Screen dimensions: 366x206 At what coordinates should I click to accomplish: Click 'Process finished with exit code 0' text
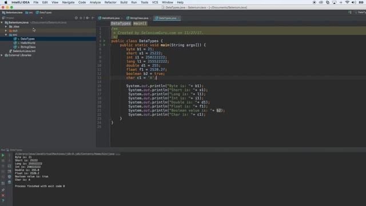pos(40,186)
